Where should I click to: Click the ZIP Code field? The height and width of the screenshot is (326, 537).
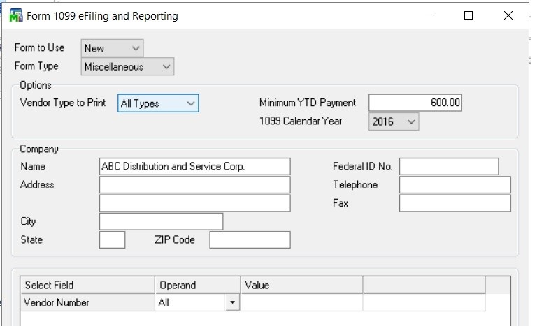pos(250,240)
